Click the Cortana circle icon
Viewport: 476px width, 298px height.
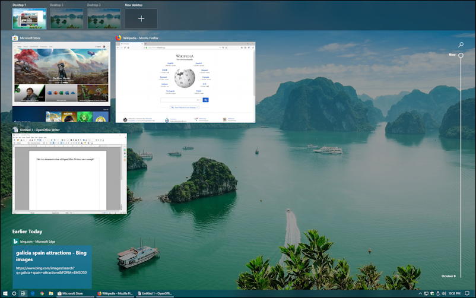pyautogui.click(x=14, y=293)
